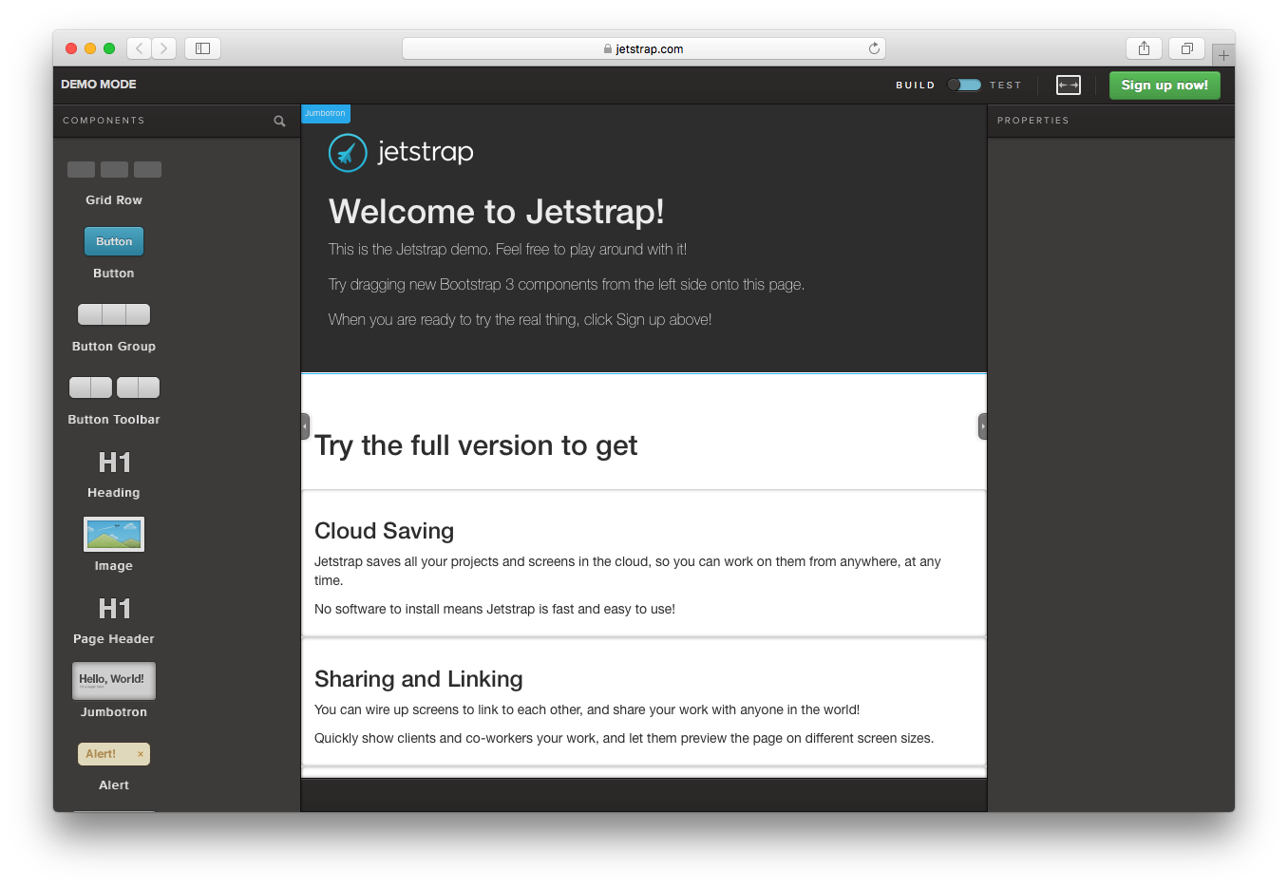Toggle the Build/Test mode switch
The width and height of the screenshot is (1288, 888).
[x=963, y=85]
